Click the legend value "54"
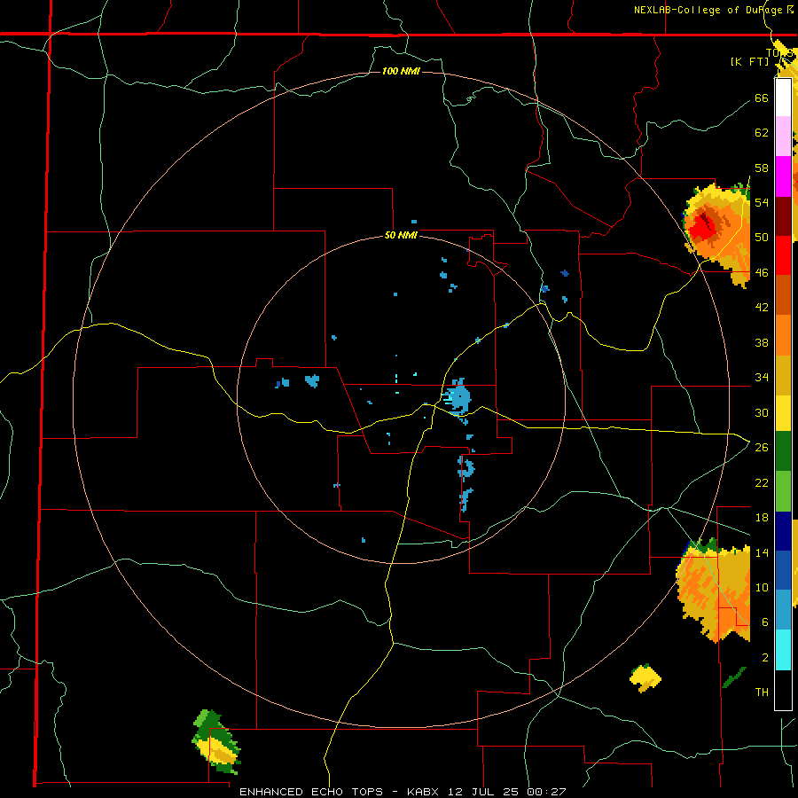798x798 pixels. (x=762, y=202)
